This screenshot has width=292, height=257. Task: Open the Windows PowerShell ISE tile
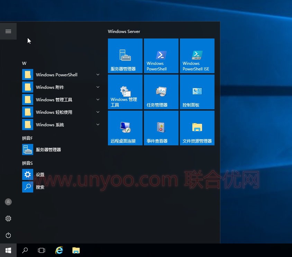pos(197,56)
